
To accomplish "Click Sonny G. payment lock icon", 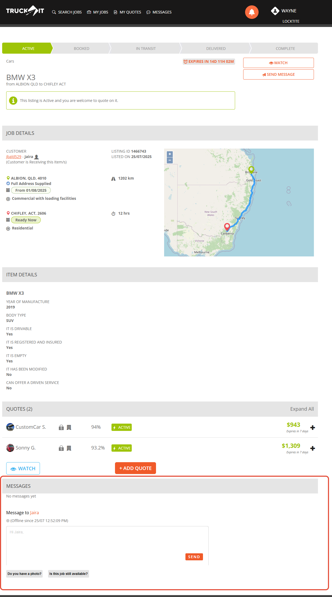I will click(x=61, y=448).
